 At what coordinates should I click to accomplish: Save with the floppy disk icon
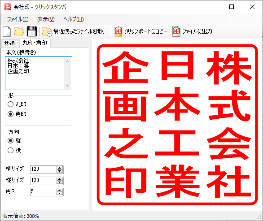click(x=32, y=31)
